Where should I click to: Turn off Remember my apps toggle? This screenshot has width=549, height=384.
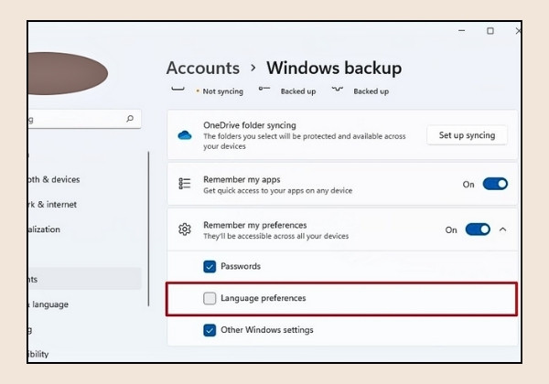click(495, 184)
